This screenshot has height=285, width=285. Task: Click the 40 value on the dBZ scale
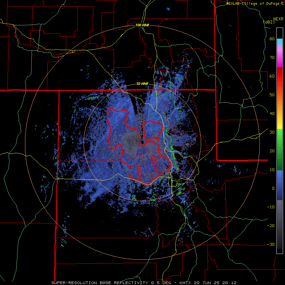pos(272,114)
